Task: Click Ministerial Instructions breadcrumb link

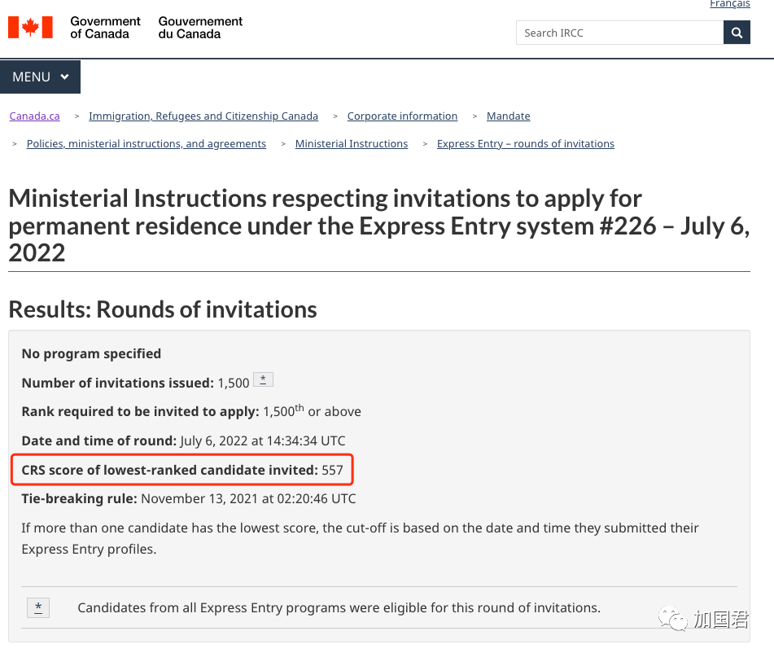Action: 351,143
